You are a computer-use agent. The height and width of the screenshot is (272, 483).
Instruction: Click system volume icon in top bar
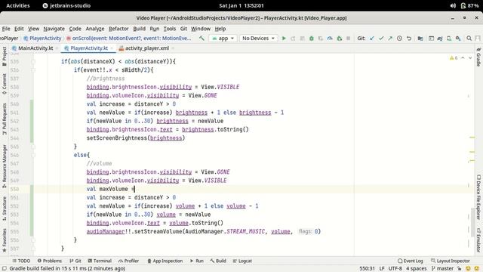point(453,5)
